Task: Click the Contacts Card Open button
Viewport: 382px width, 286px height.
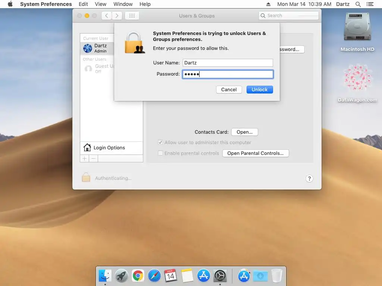Action: click(244, 132)
